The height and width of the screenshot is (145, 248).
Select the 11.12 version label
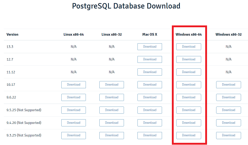11,72
